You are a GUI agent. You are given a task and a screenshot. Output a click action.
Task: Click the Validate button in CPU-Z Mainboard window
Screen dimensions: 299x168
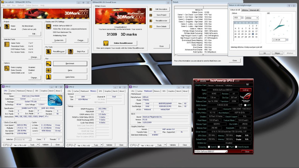pos(173,145)
